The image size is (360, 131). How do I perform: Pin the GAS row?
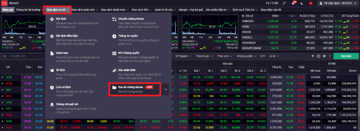click(x=2, y=115)
